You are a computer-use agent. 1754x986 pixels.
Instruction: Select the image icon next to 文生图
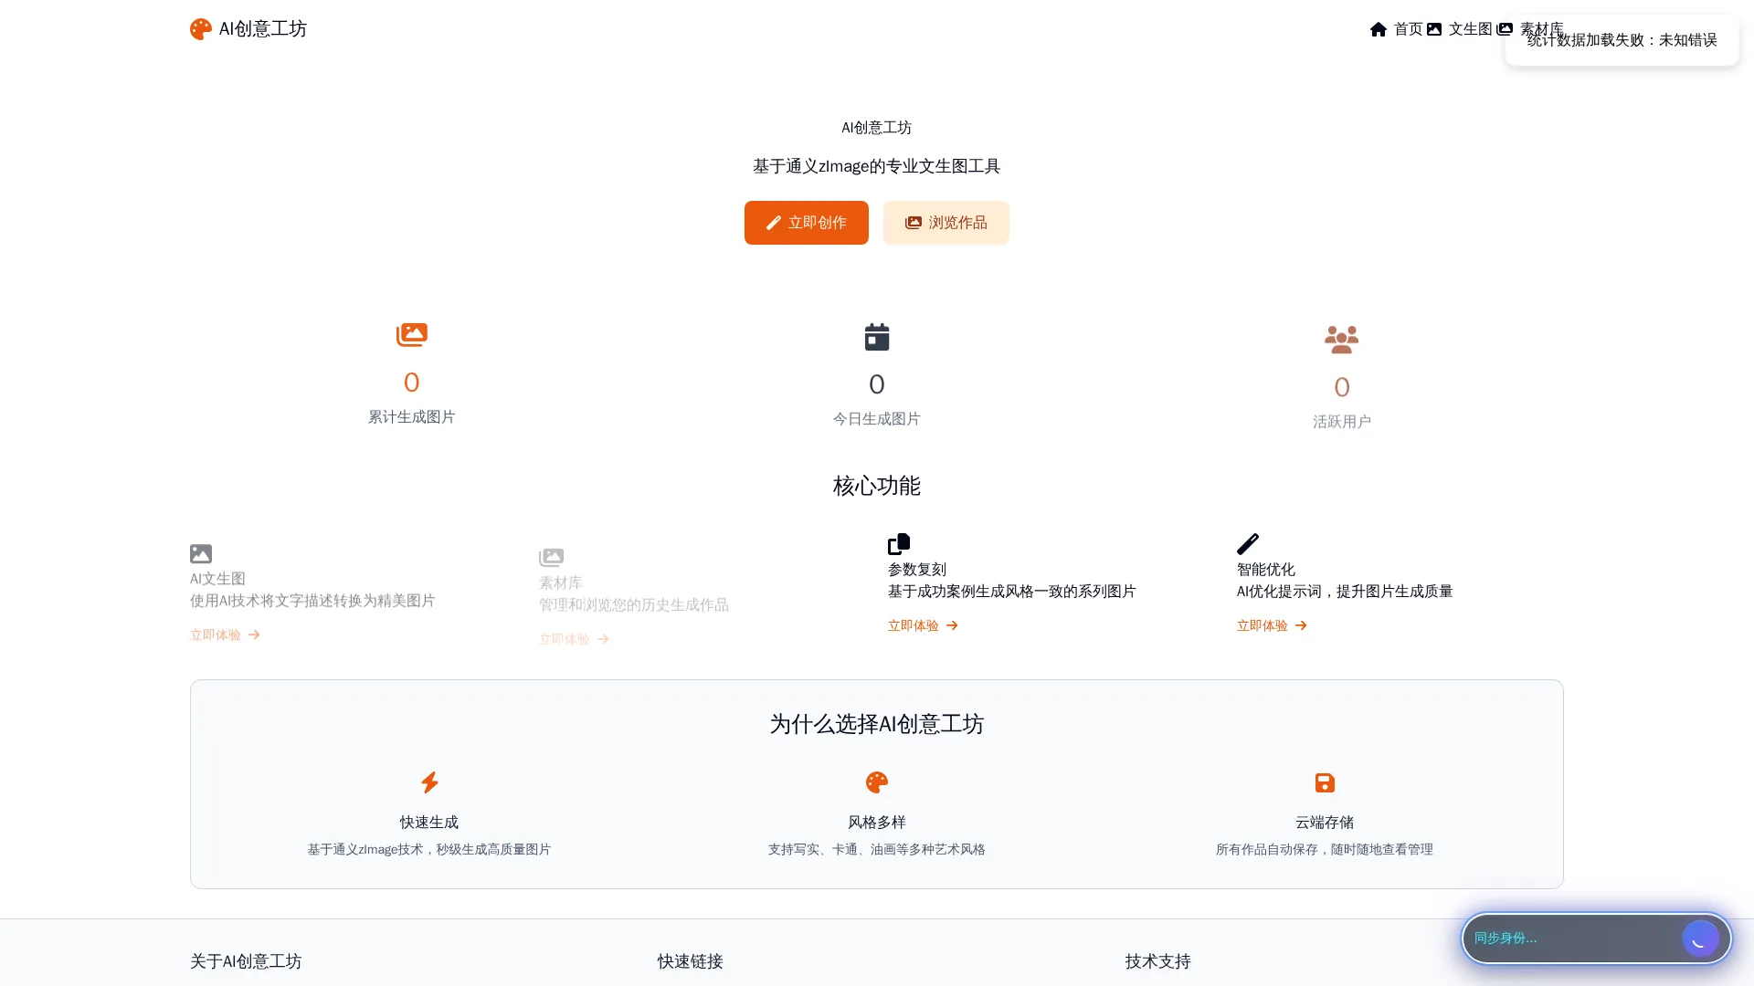[1436, 28]
